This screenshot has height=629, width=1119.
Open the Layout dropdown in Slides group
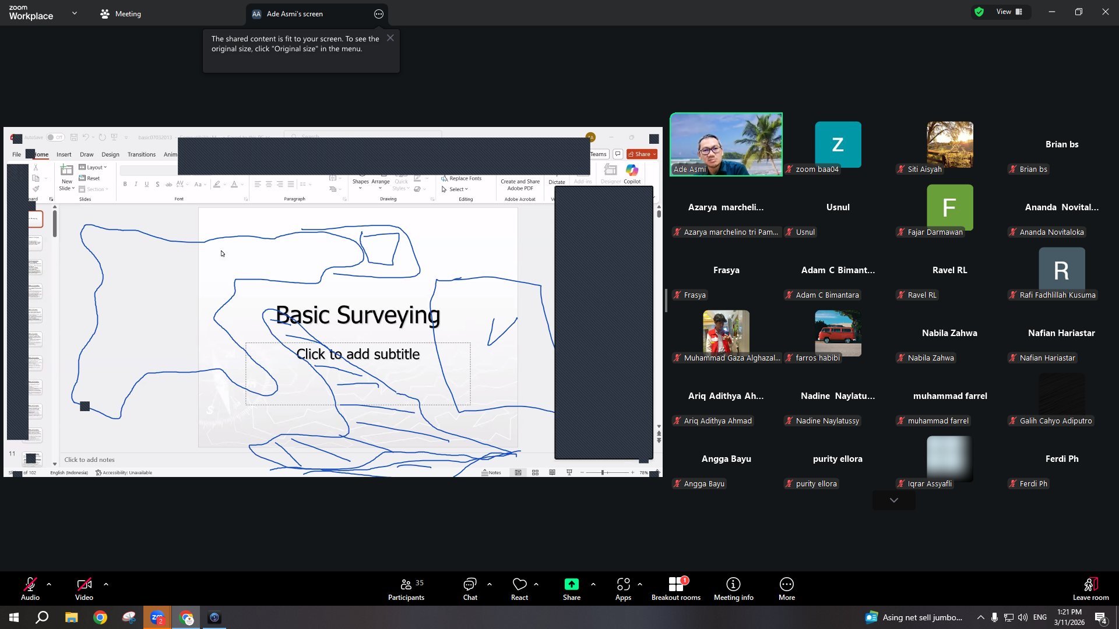click(x=93, y=167)
